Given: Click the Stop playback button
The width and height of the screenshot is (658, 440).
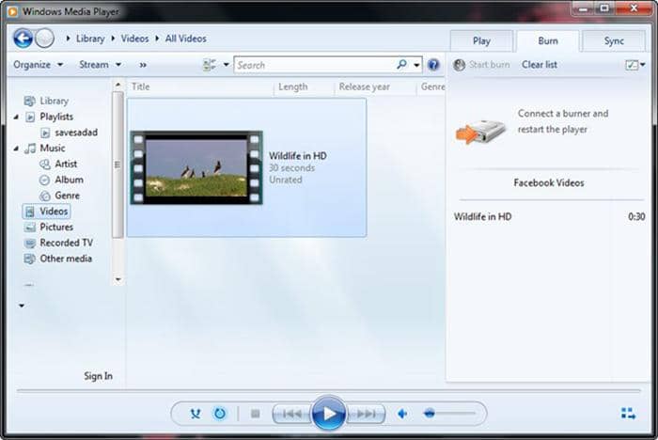Looking at the screenshot, I should click(255, 414).
